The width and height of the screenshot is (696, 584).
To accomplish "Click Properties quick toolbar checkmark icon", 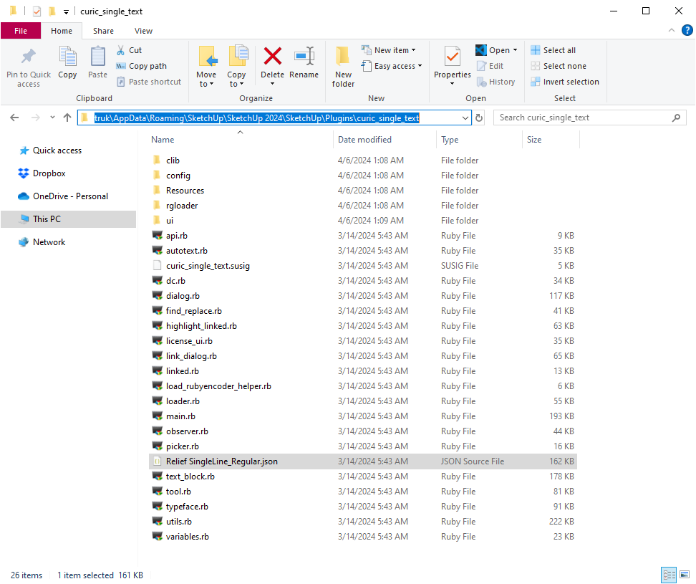I will tap(37, 11).
